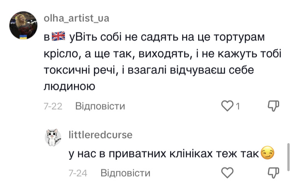Dislike the littleredcurse reply
The height and width of the screenshot is (184, 292).
pos(274,172)
